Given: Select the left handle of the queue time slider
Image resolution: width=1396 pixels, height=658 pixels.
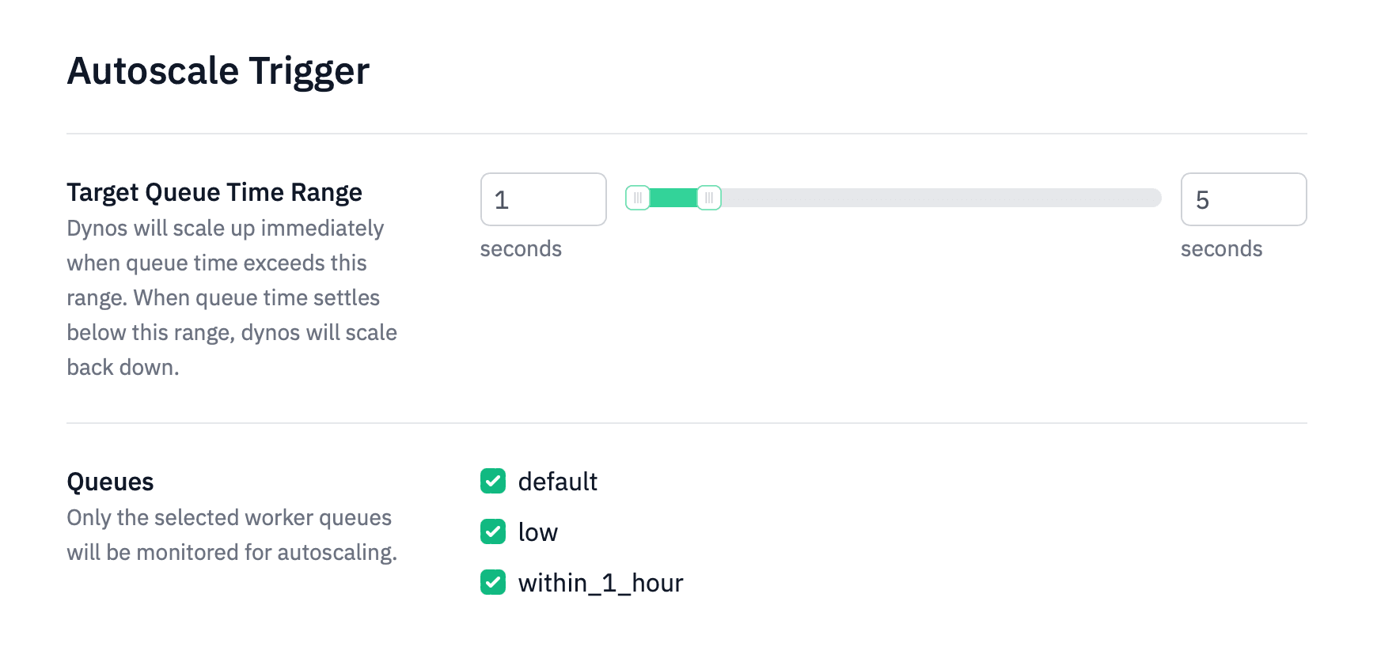Looking at the screenshot, I should 639,199.
